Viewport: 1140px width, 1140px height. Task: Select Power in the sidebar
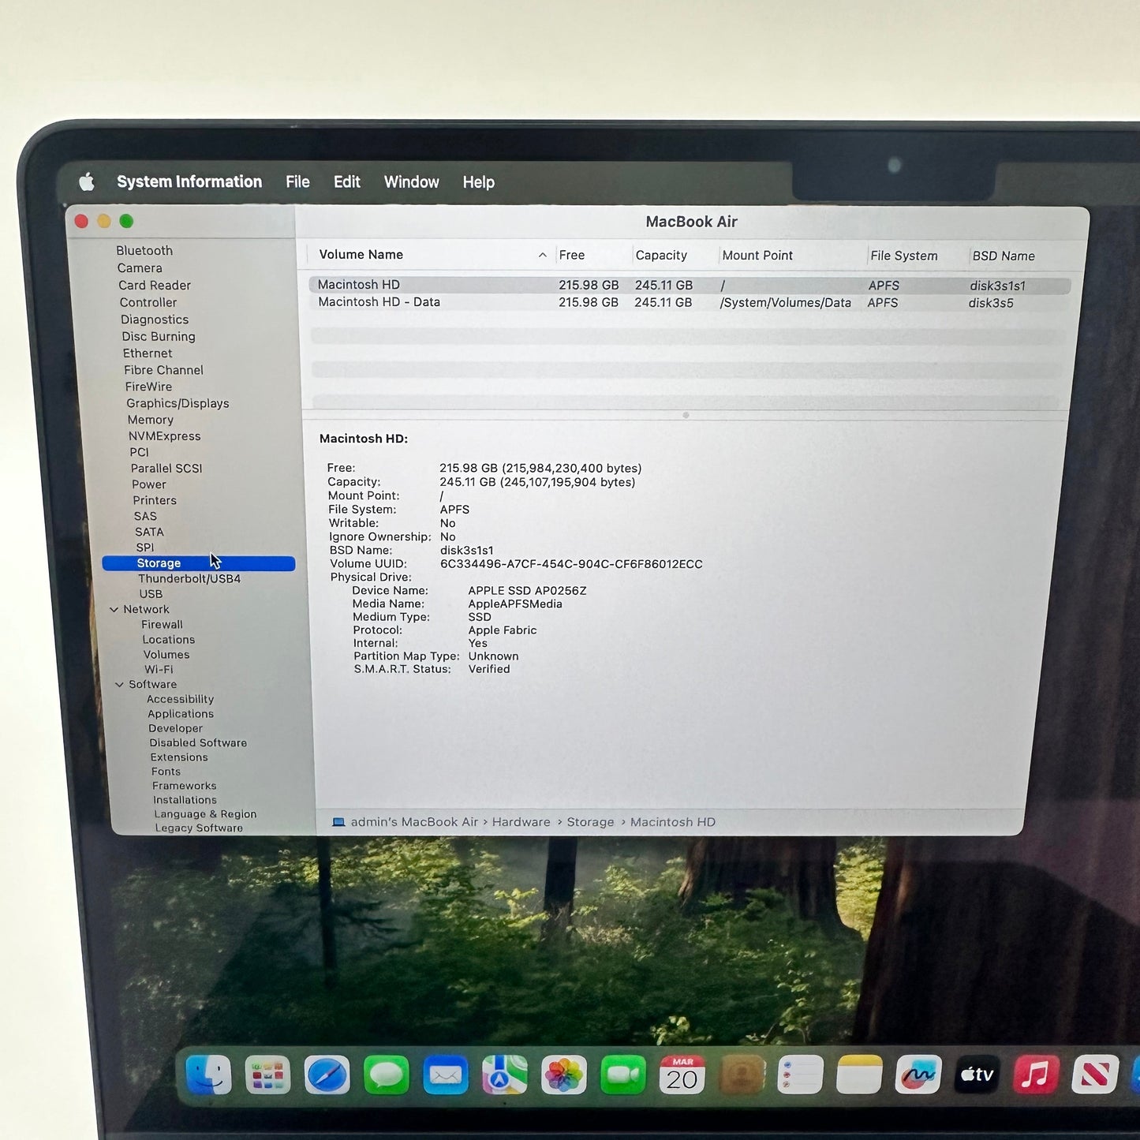pos(149,484)
